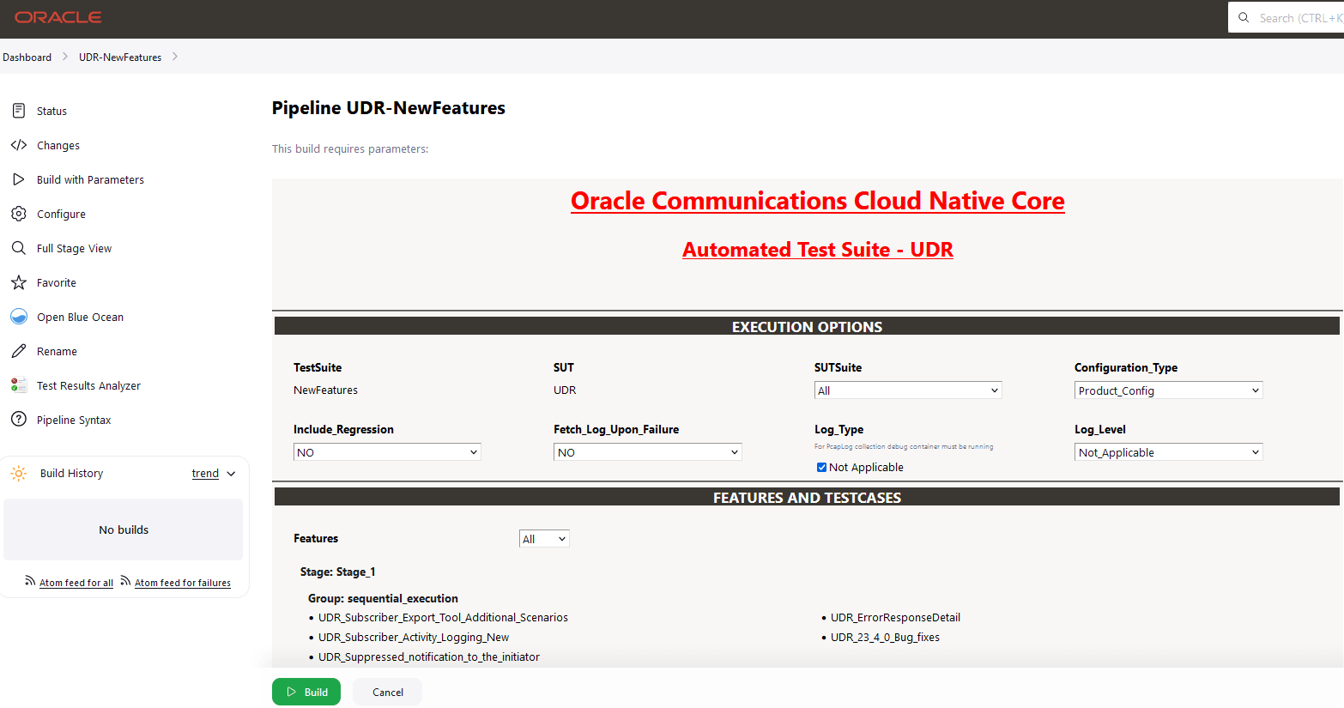Click the Full Stage View magnifier icon
1344x708 pixels.
(x=19, y=248)
